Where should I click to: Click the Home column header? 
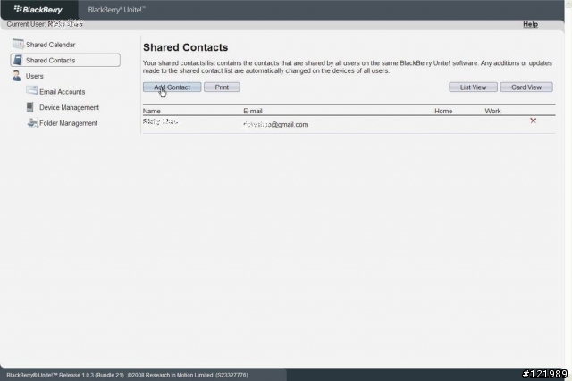[x=443, y=111]
